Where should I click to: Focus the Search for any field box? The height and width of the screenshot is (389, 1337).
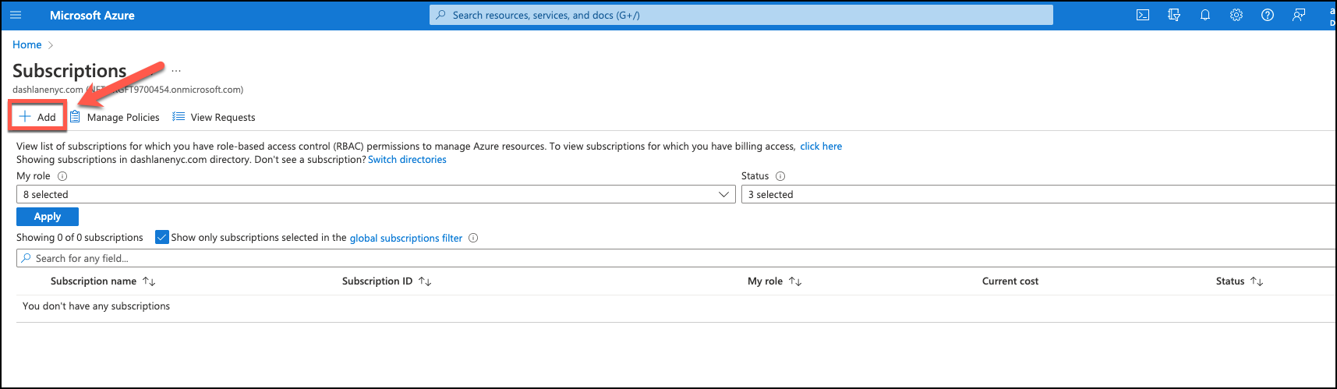pyautogui.click(x=677, y=258)
